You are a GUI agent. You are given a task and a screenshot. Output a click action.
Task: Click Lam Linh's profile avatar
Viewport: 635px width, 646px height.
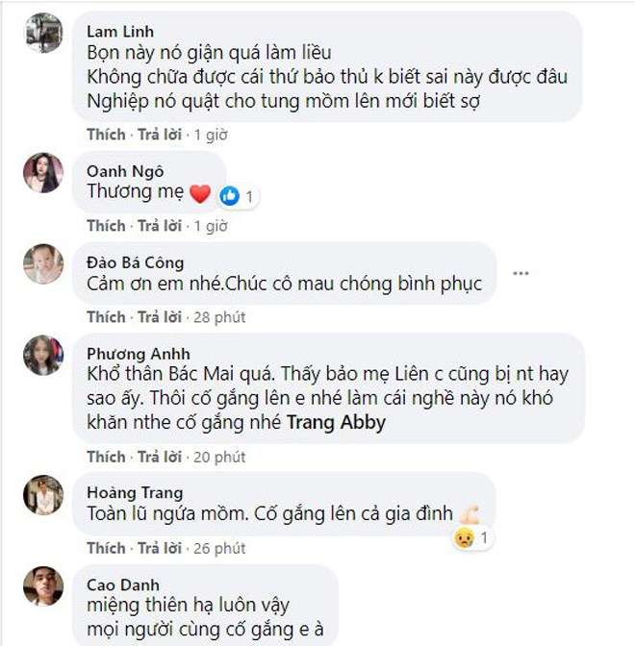[43, 34]
